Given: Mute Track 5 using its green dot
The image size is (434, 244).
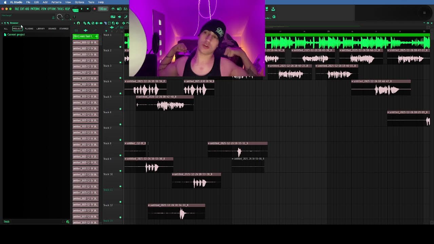Looking at the screenshot, I should pyautogui.click(x=120, y=109).
